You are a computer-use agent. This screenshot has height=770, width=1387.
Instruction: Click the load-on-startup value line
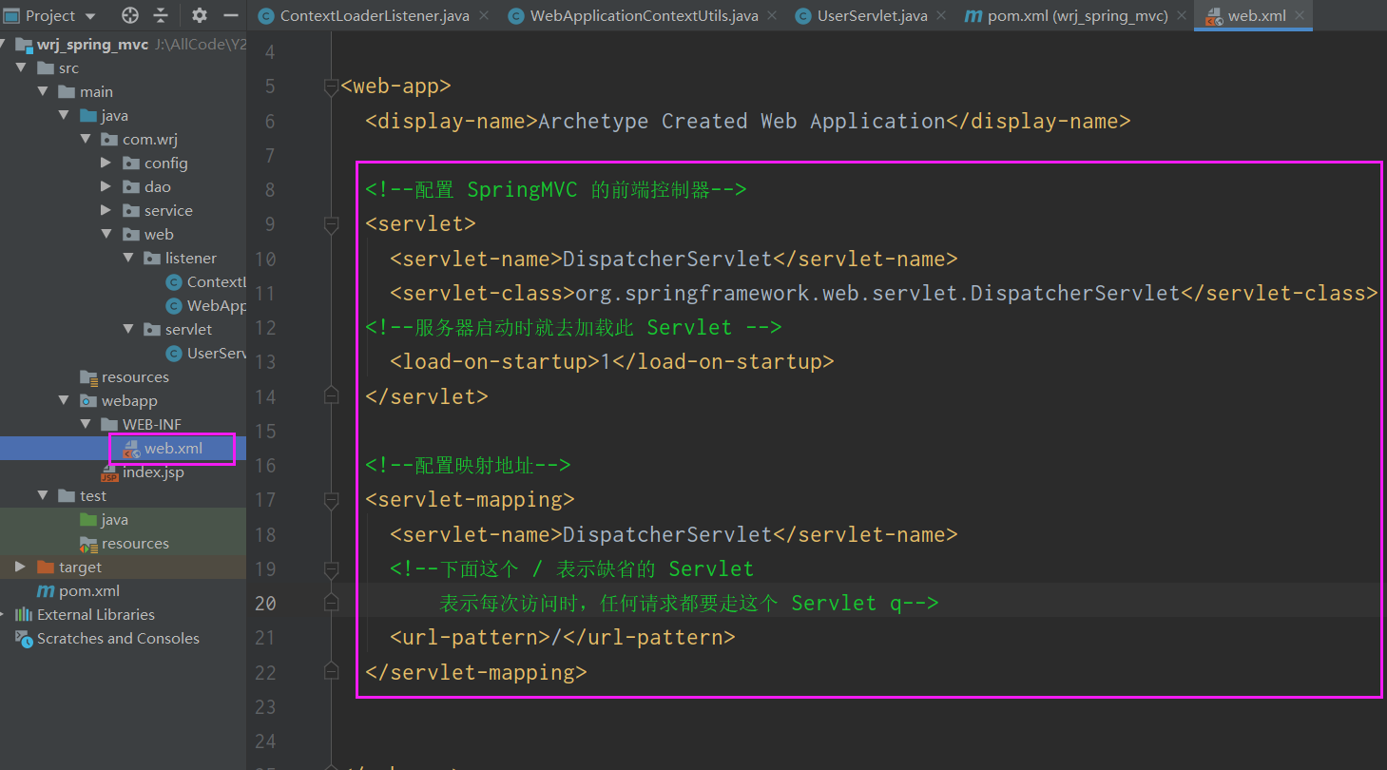pyautogui.click(x=611, y=361)
